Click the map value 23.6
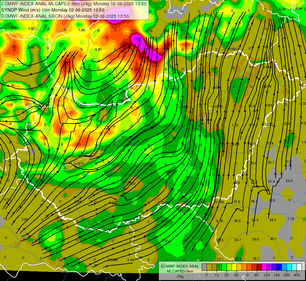The height and width of the screenshot is (281, 306). tap(289, 181)
